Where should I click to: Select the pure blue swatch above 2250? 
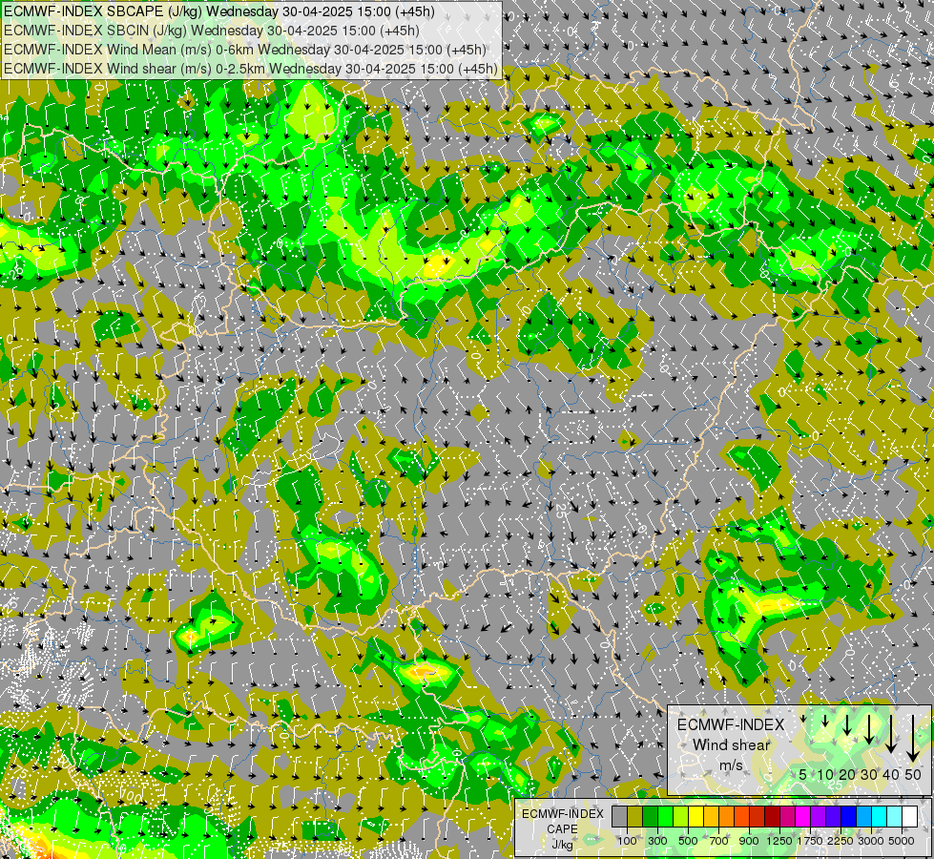(849, 817)
